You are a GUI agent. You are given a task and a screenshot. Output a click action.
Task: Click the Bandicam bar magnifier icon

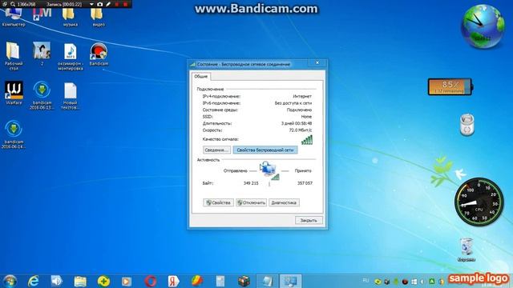[x=13, y=4]
